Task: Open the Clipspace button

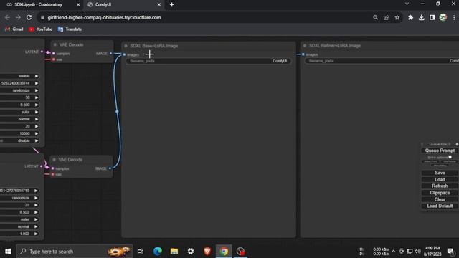Action: coord(440,193)
